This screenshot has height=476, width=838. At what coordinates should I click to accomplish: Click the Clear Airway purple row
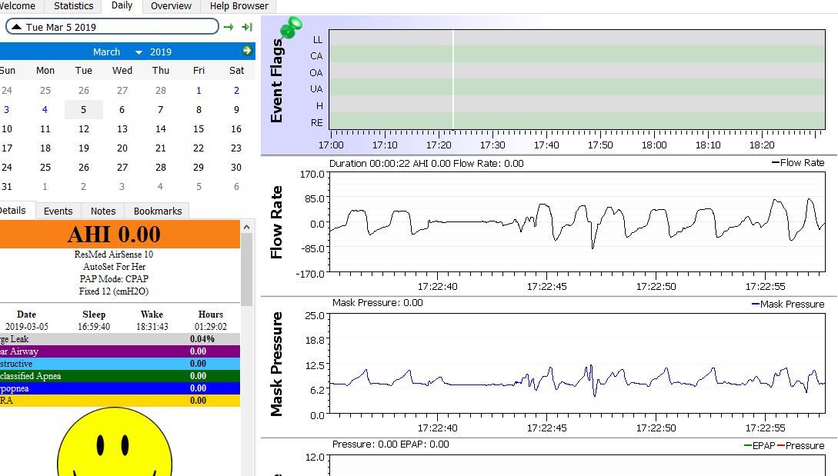(x=120, y=351)
